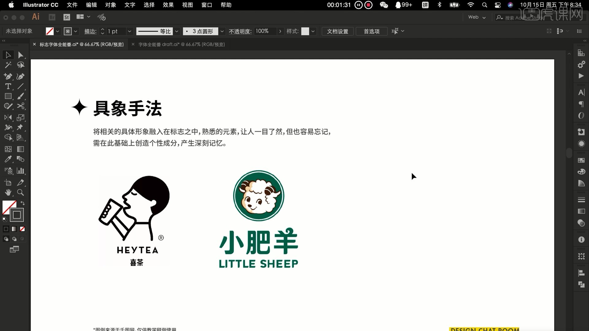Screen dimensions: 589x331
Task: Switch to 字体全能番 draft.ai tab
Action: coord(181,44)
